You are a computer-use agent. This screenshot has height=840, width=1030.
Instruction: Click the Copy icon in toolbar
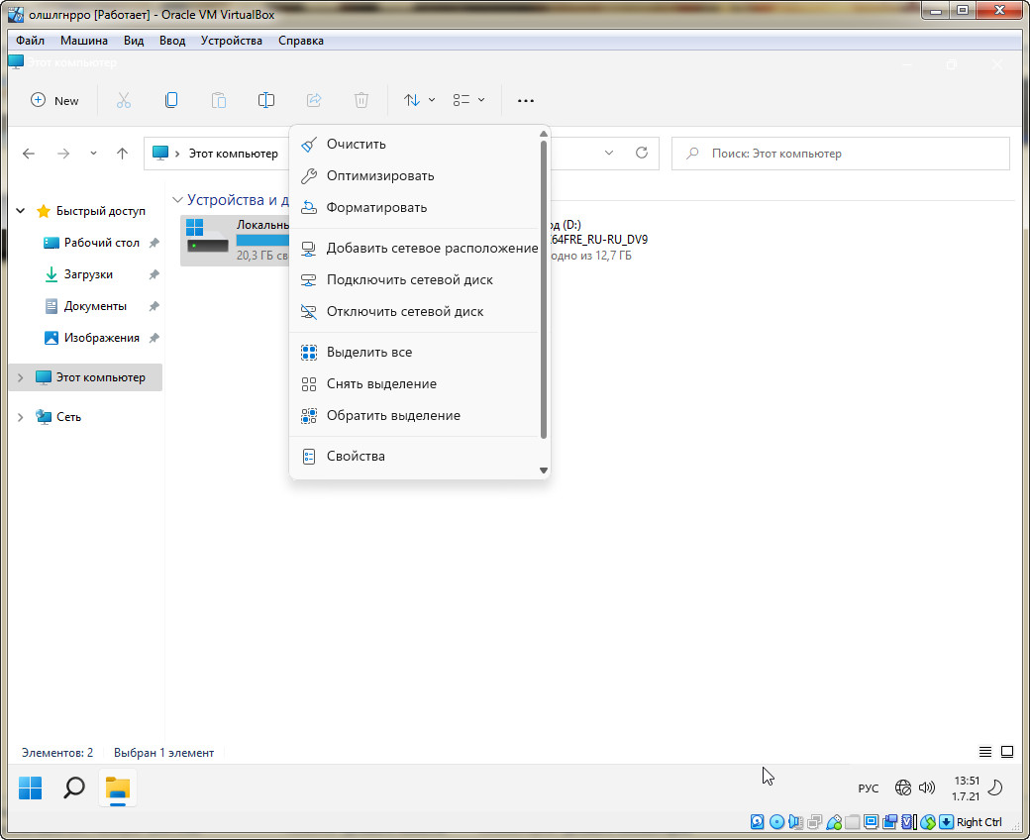pos(171,100)
